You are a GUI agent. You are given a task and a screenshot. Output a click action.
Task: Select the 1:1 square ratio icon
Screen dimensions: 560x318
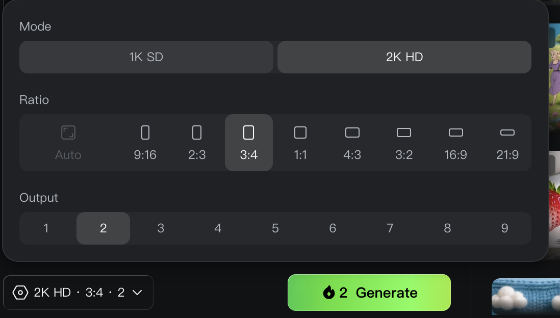[x=300, y=132]
